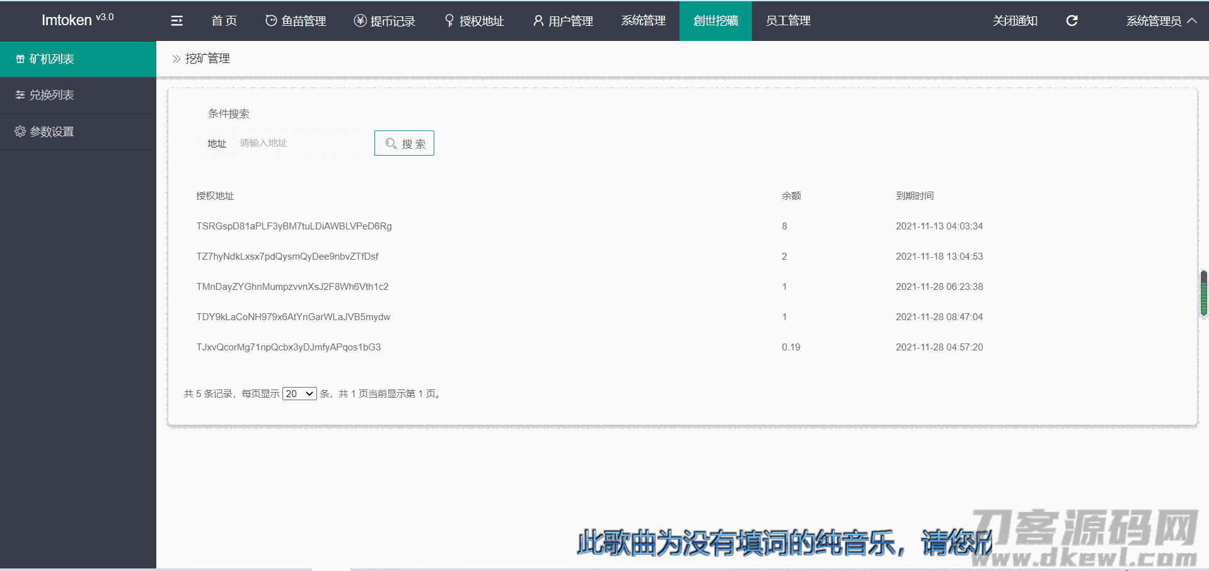Switch to the 系统管理 menu
Viewport: 1209px width, 571px height.
click(643, 21)
